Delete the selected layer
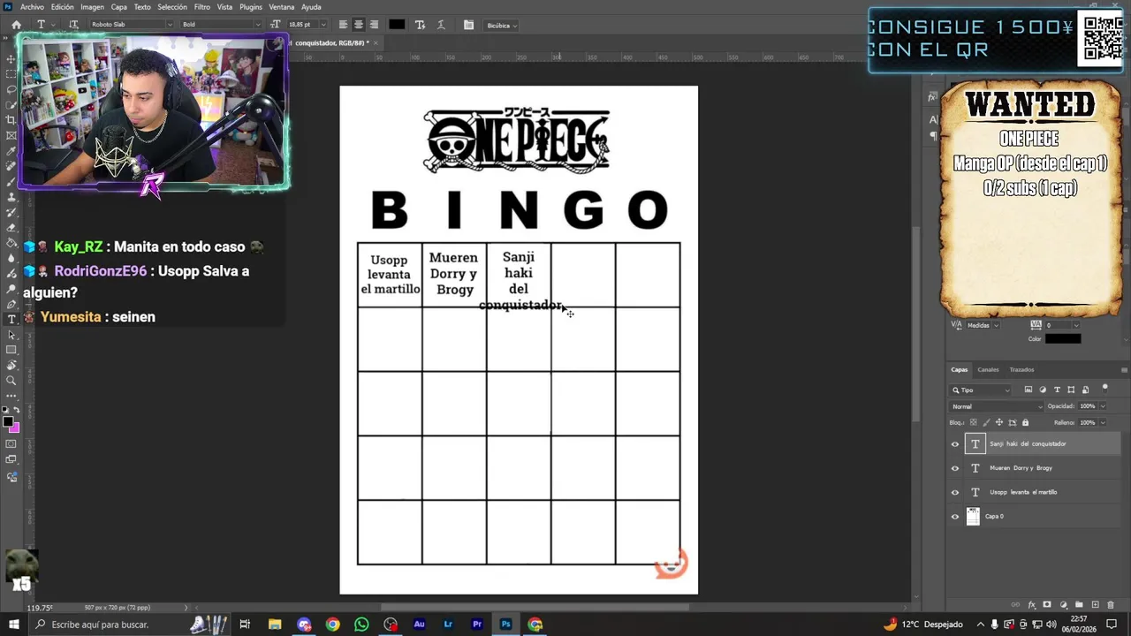The width and height of the screenshot is (1131, 636). [x=1111, y=605]
